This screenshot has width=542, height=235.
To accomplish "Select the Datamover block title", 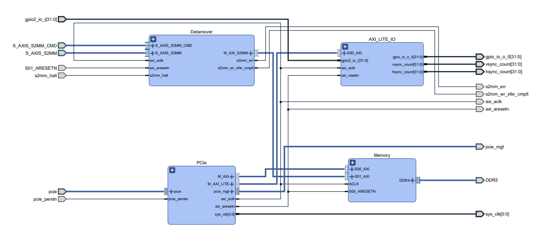I will pos(201,32).
